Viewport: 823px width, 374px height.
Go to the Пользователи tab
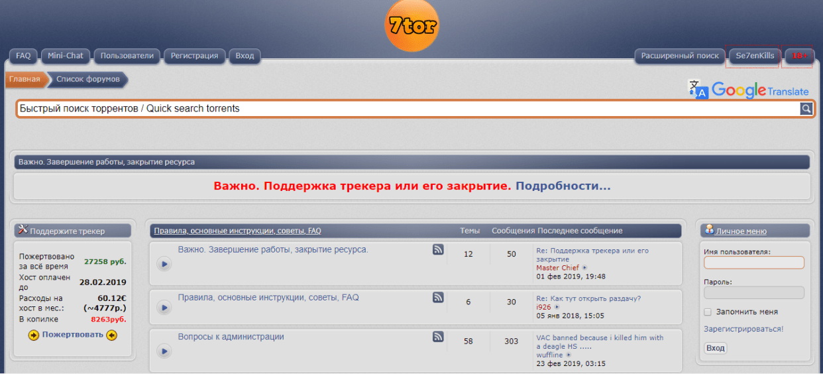tap(127, 56)
